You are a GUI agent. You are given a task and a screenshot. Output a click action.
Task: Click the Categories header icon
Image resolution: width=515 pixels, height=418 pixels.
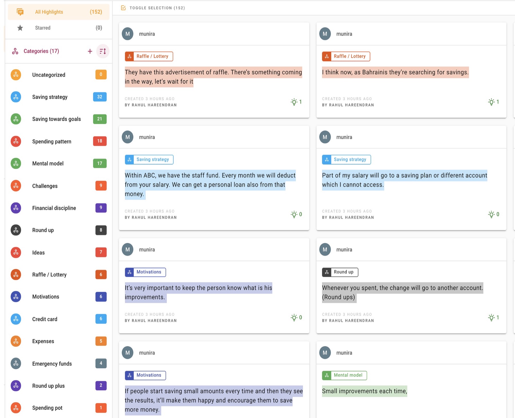[15, 51]
